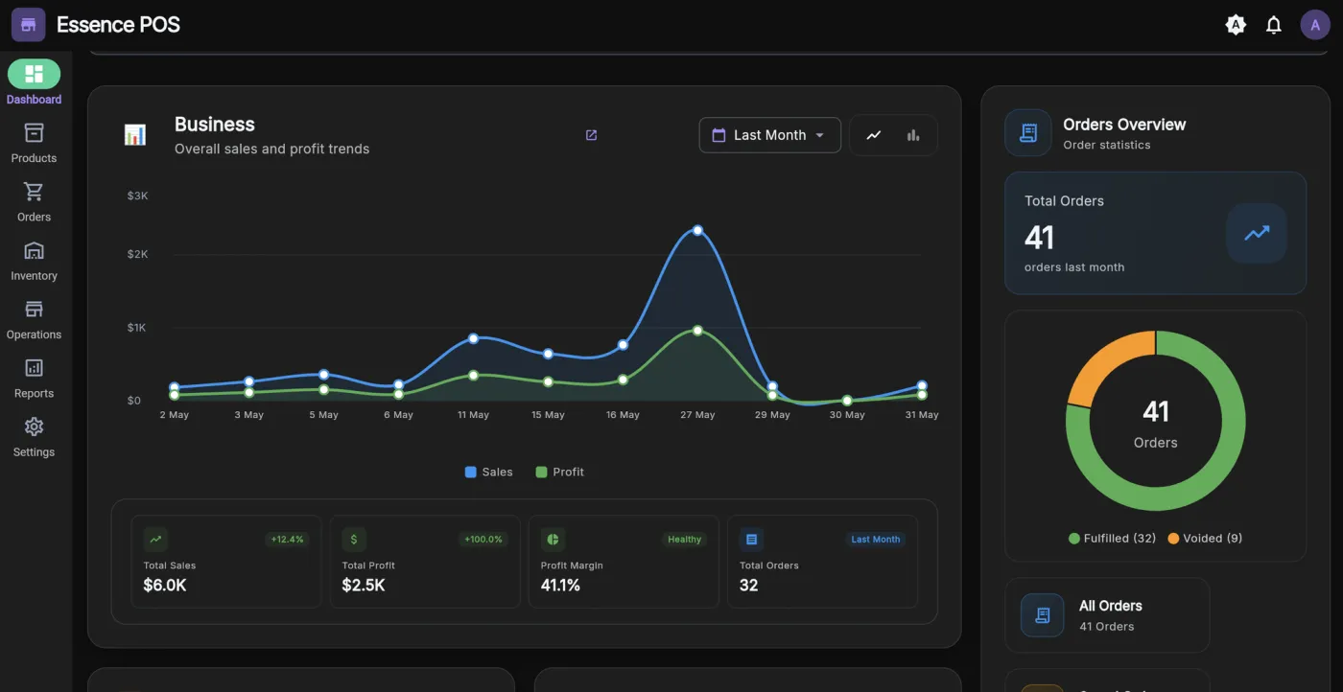Click the 'orders last month' text
This screenshot has width=1343, height=692.
tap(1074, 267)
